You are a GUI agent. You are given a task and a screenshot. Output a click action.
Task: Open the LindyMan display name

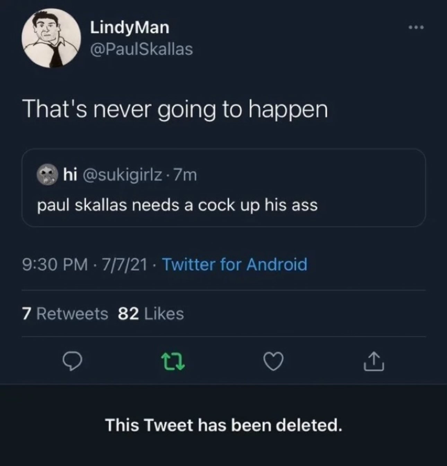130,27
